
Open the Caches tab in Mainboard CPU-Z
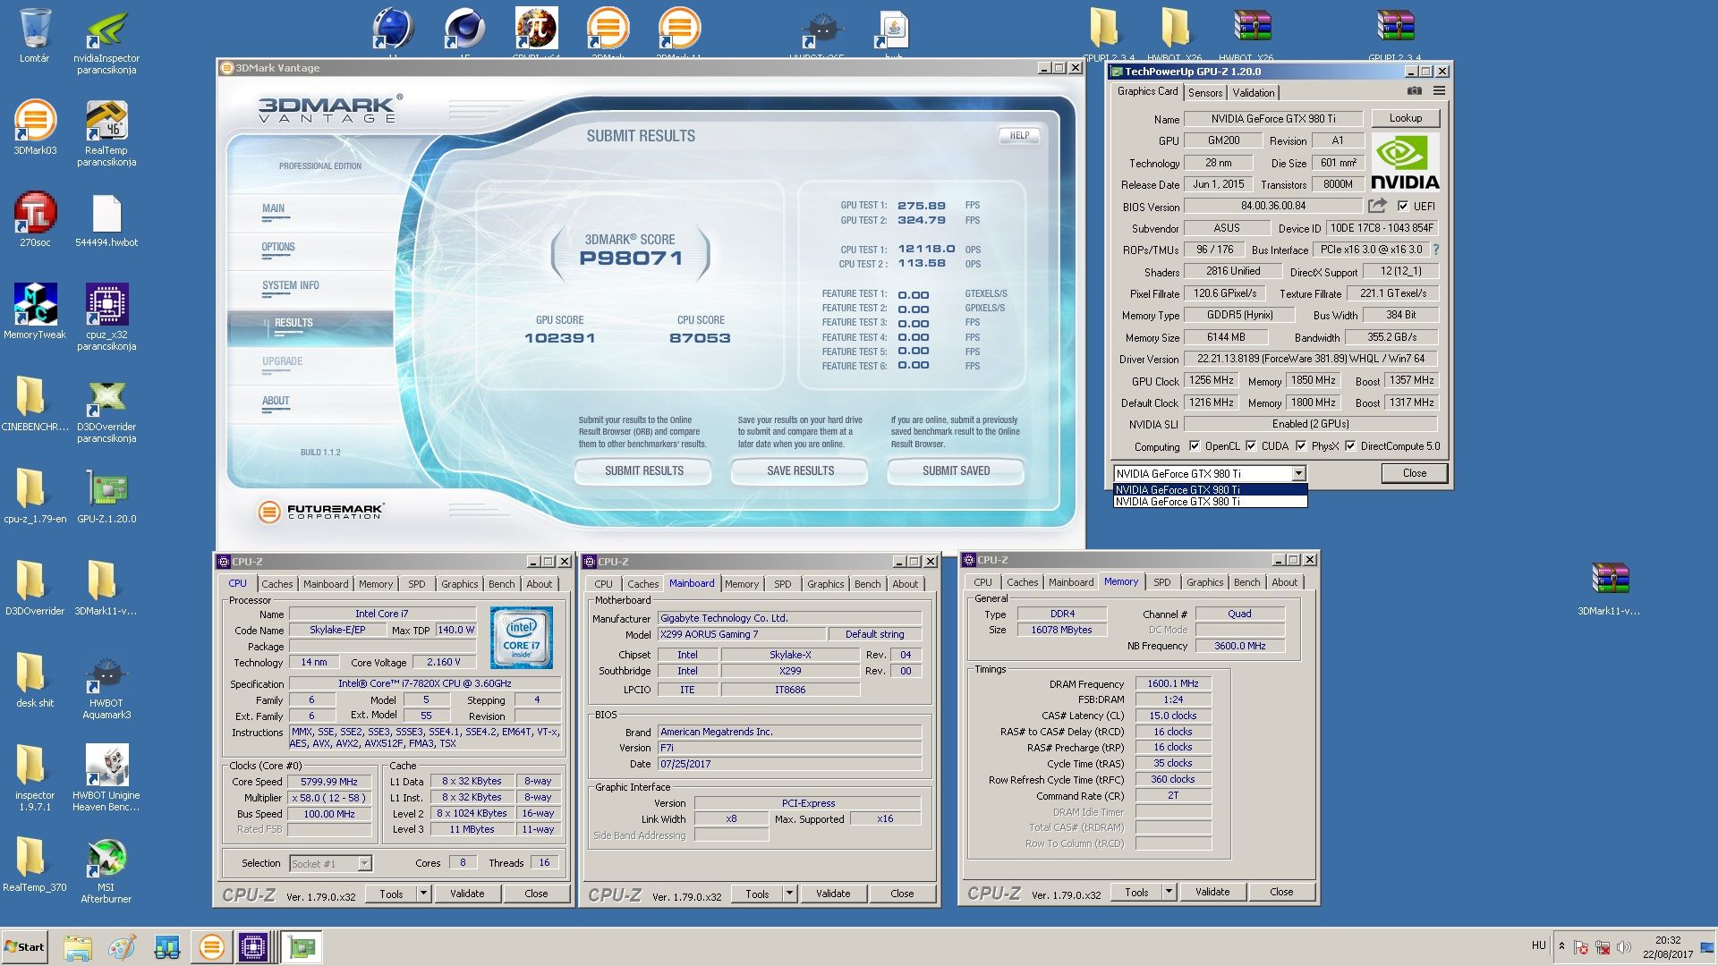[642, 583]
